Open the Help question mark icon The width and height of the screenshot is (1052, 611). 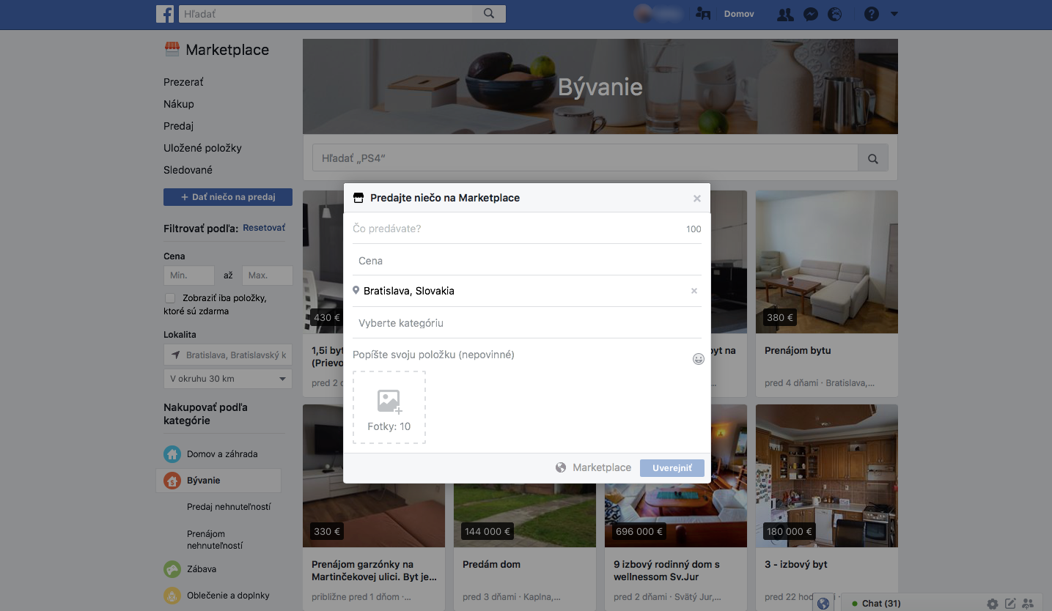click(871, 14)
